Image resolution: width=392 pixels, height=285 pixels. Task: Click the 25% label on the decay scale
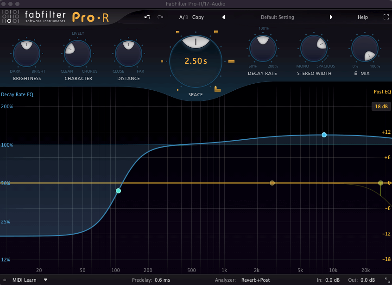[6, 222]
